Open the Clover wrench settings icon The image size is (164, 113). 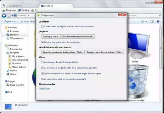(4, 5)
